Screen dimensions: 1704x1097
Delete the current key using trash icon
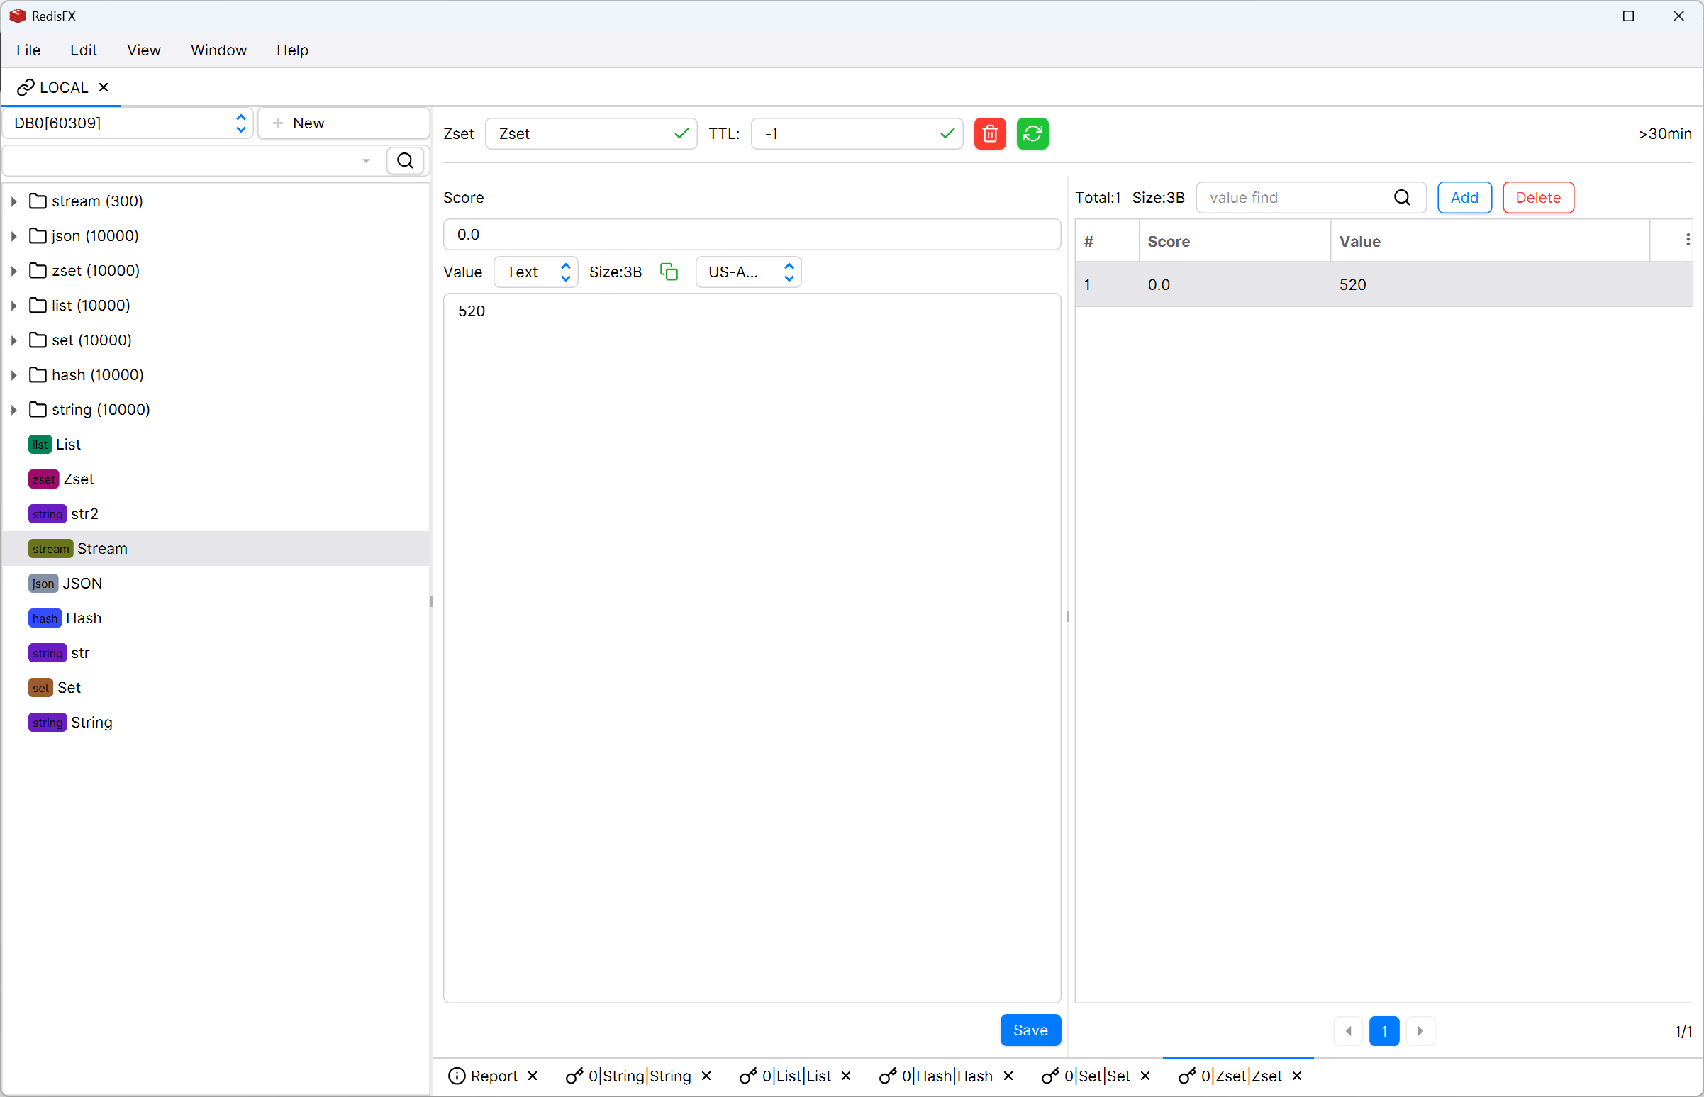pyautogui.click(x=989, y=133)
